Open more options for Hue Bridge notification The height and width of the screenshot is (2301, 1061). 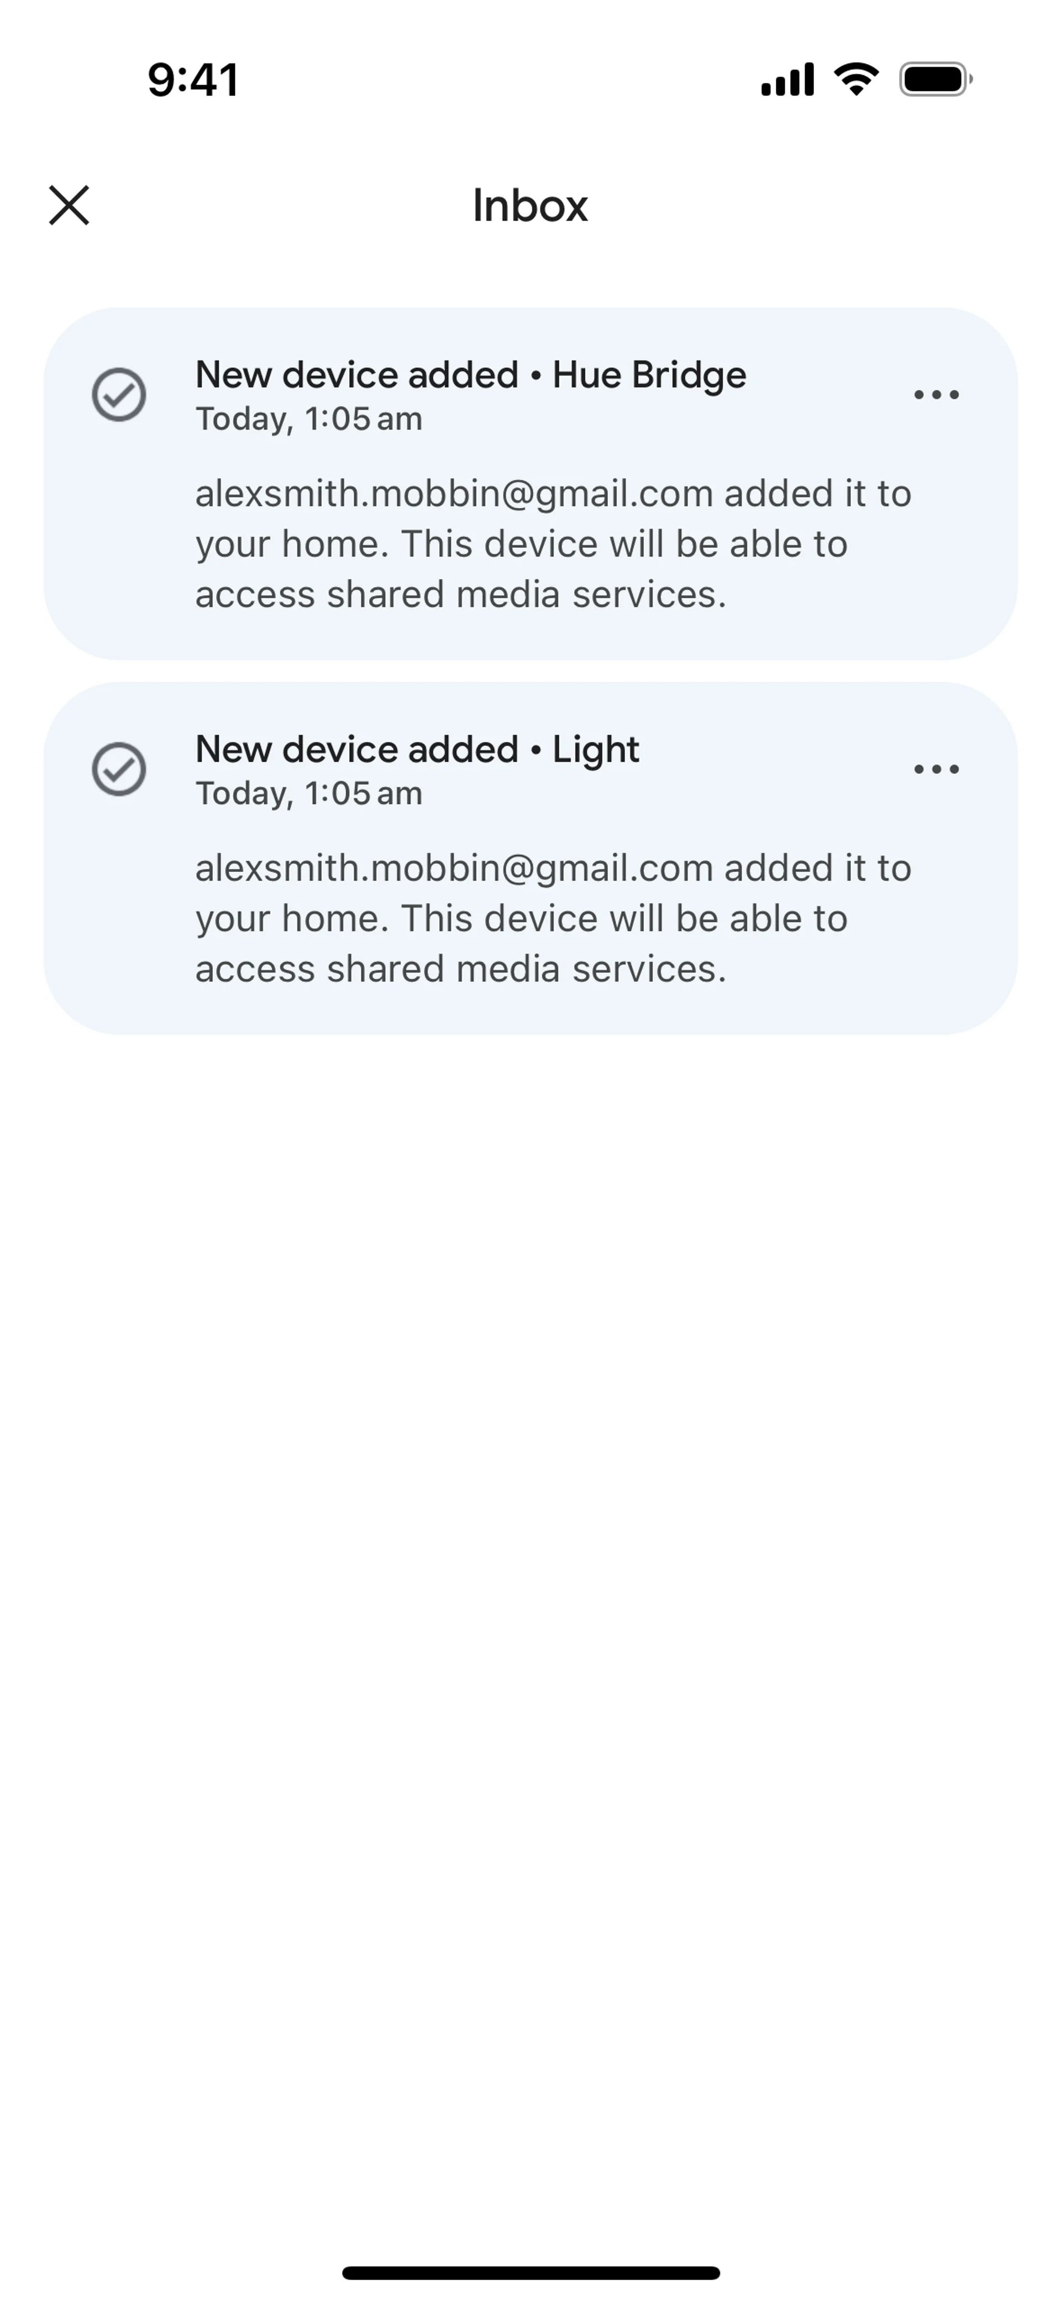(936, 394)
